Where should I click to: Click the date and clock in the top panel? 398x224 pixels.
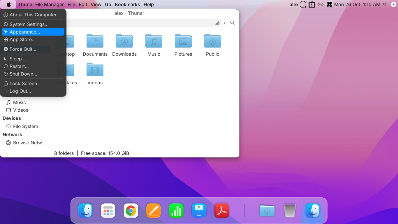[x=357, y=4]
